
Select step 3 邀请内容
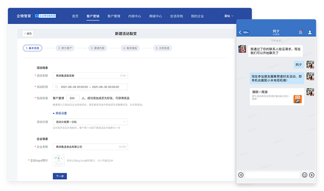pos(98,48)
